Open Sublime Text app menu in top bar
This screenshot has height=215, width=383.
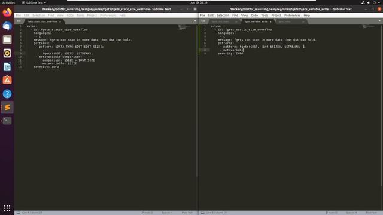[34, 2]
